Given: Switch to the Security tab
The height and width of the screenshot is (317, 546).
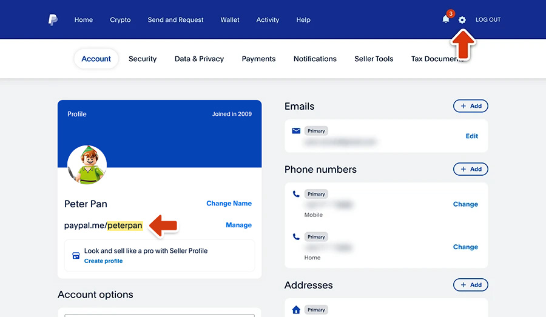Looking at the screenshot, I should pos(143,59).
